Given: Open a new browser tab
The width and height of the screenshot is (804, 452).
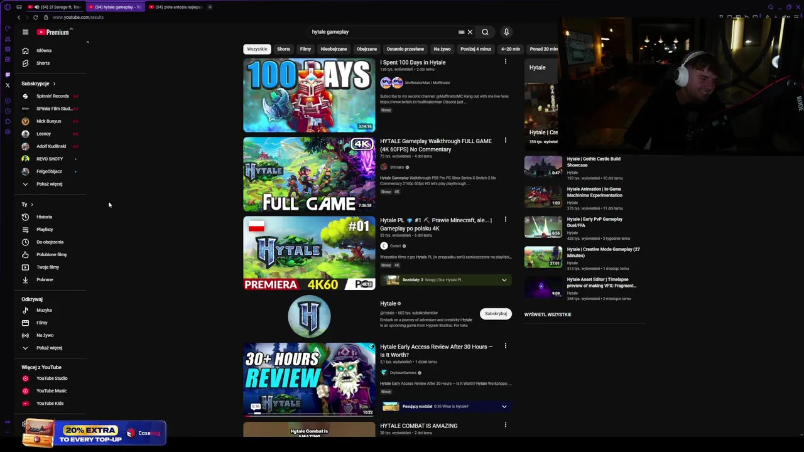Looking at the screenshot, I should (x=210, y=7).
